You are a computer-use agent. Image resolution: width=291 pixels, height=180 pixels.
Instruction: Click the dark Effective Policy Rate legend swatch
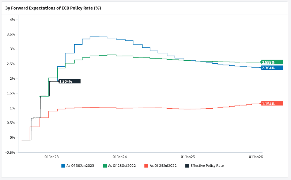click(x=188, y=166)
